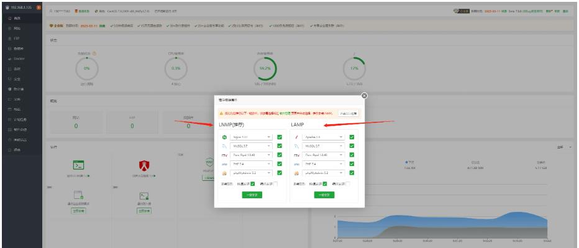Click the Apache feather icon in LAMP
Screen dimensions: 579x248
pyautogui.click(x=296, y=137)
